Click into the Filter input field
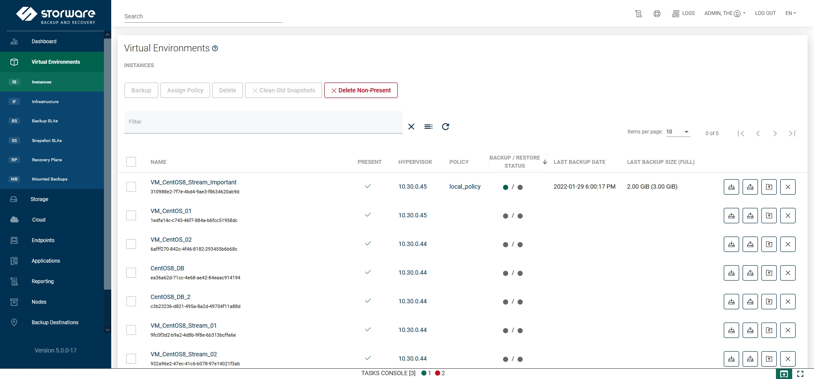Viewport: 814px width, 379px height. [263, 122]
